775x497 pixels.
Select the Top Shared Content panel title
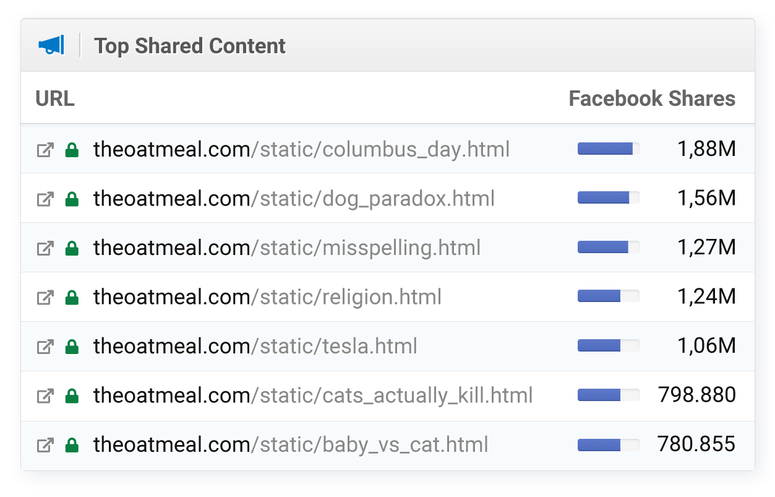(190, 46)
